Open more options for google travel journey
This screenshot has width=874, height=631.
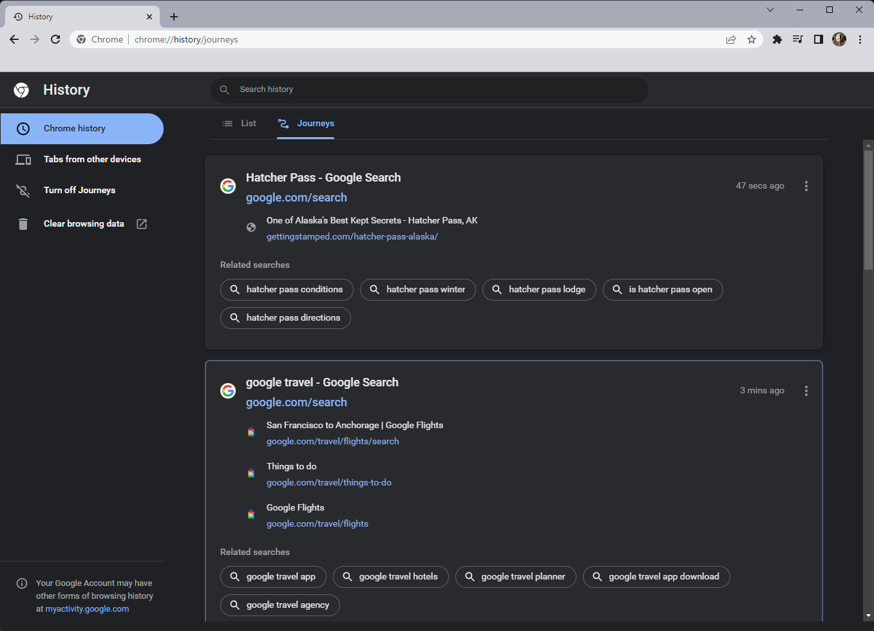[x=806, y=391]
